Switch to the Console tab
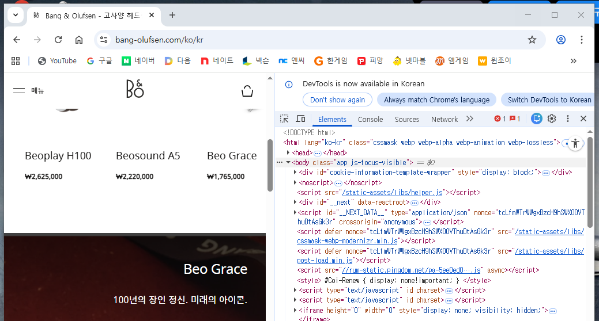 (370, 119)
